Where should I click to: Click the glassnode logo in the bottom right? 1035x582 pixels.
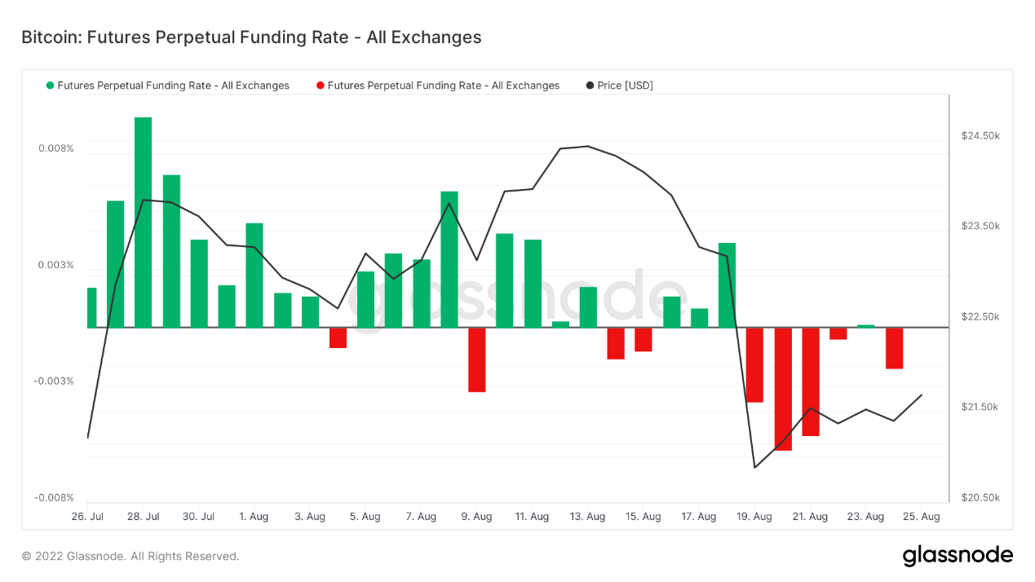(958, 556)
